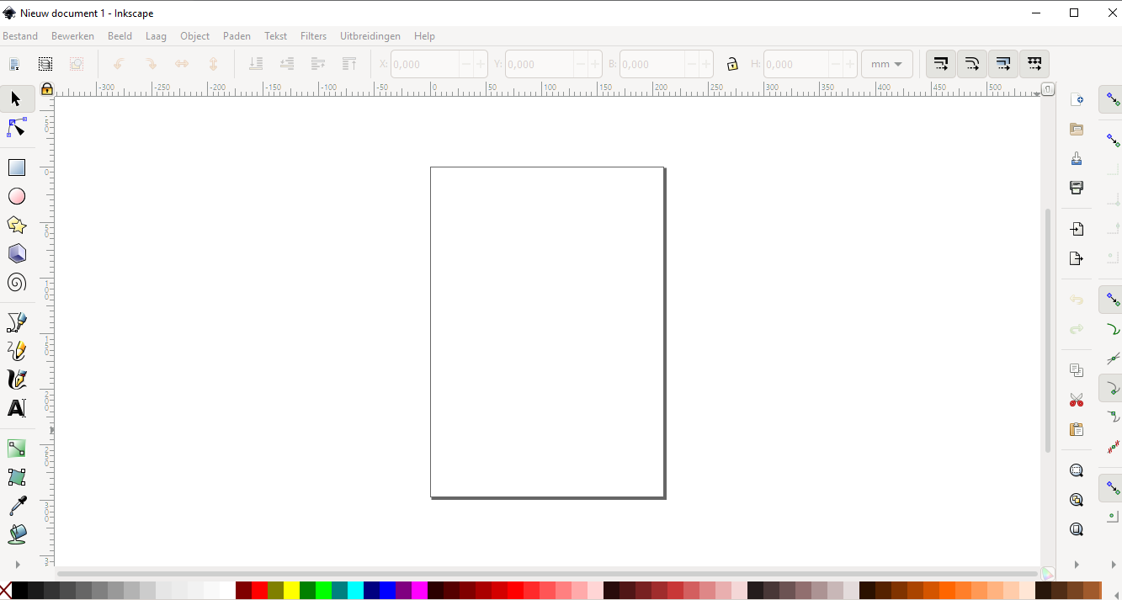Choose the Text tool
The height and width of the screenshot is (600, 1122).
17,408
